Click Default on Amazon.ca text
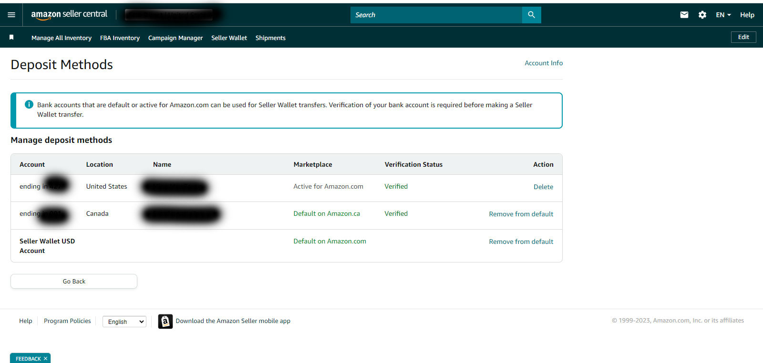 (x=327, y=213)
